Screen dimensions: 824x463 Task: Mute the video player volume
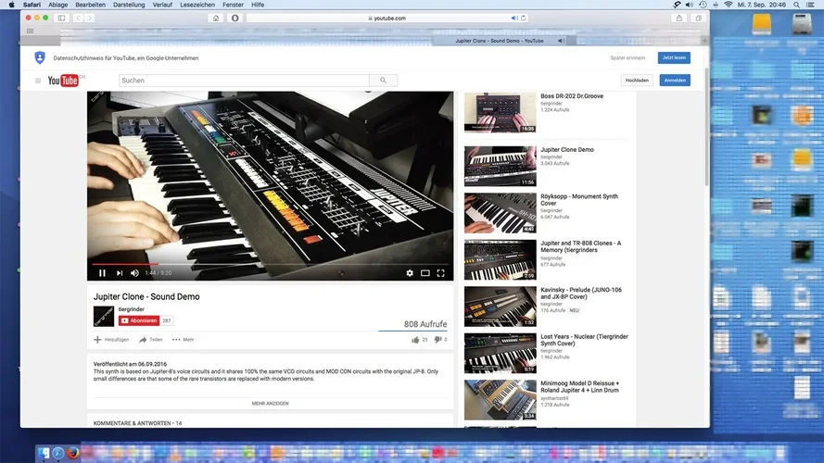134,273
